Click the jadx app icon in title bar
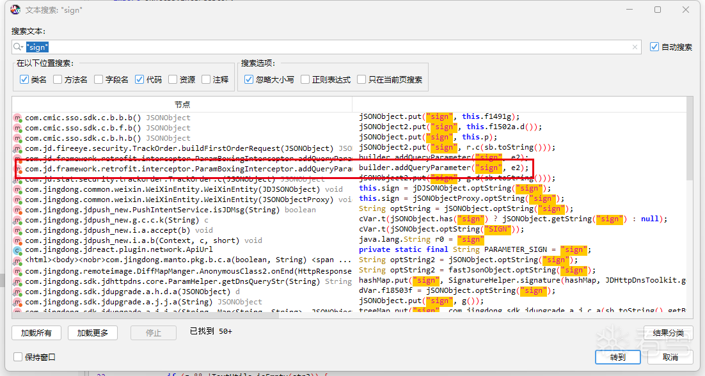Viewport: 705px width, 376px height. [x=16, y=10]
